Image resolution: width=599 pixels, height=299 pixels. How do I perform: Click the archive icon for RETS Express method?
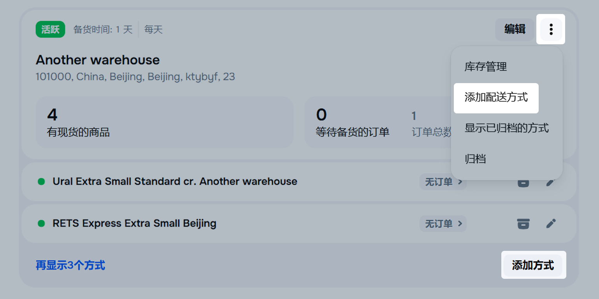(523, 224)
